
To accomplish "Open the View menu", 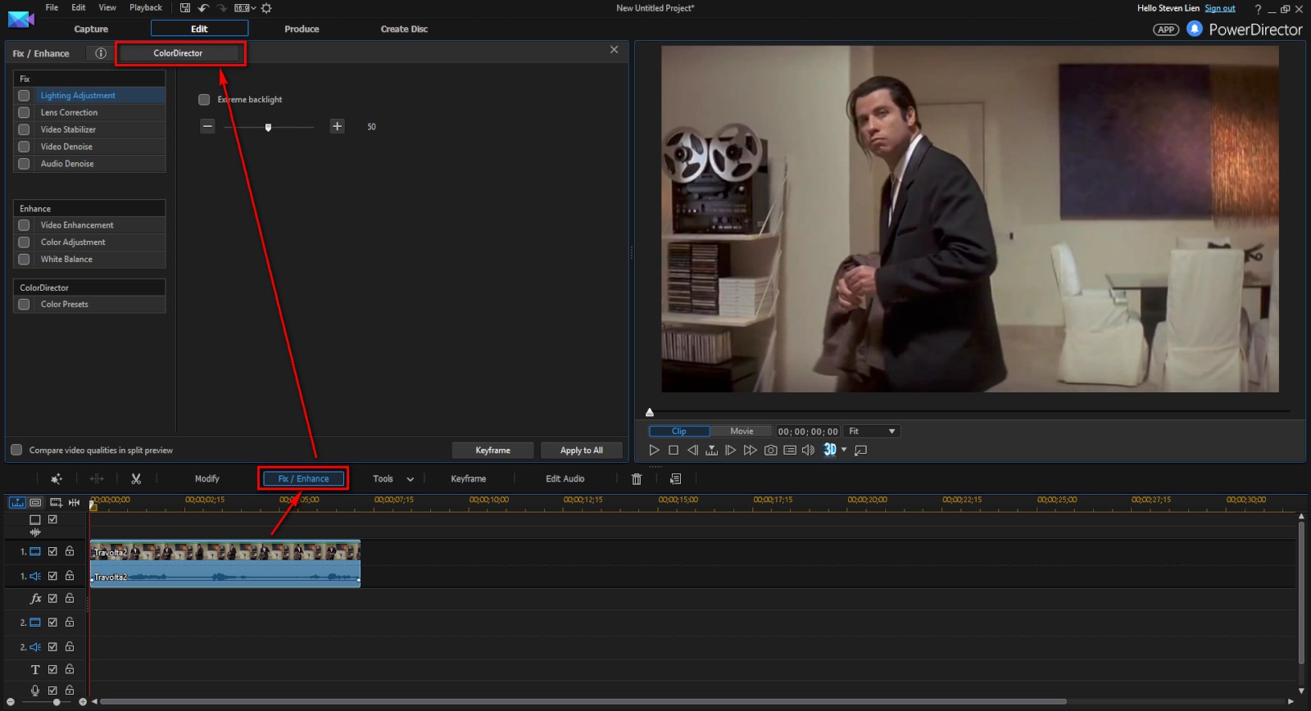I will [x=107, y=7].
